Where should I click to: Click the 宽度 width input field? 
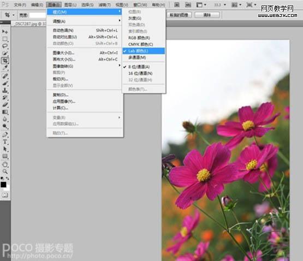click(38, 15)
